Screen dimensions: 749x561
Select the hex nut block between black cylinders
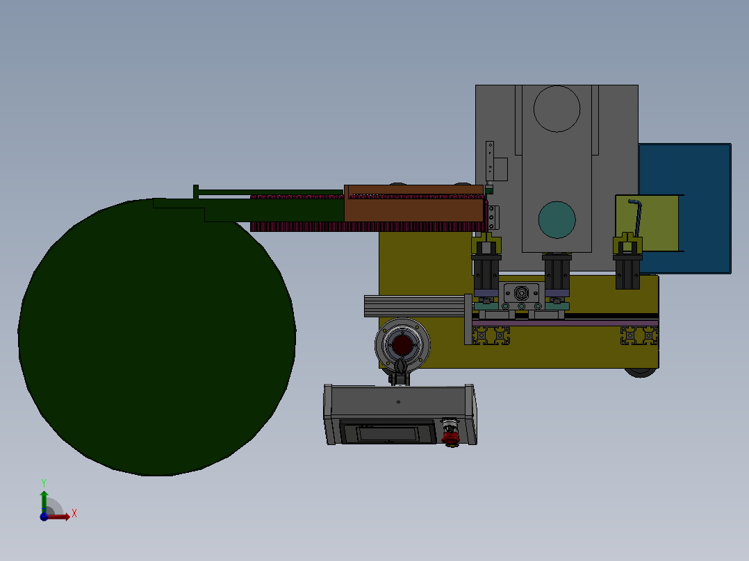[x=521, y=292]
